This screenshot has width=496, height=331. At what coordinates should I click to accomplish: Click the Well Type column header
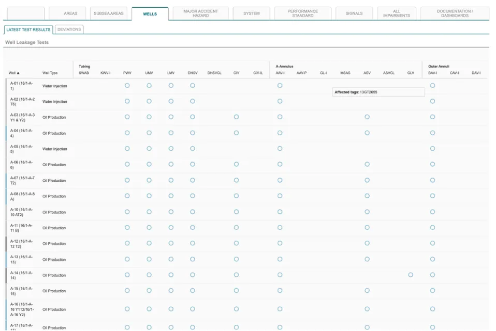[50, 73]
